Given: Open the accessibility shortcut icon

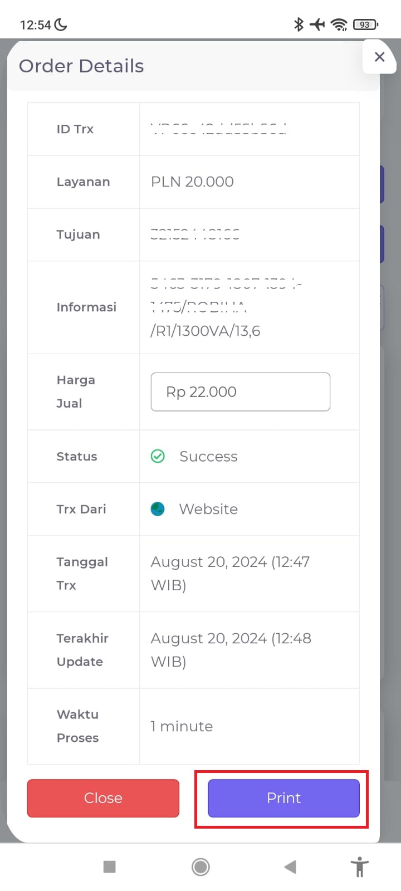Looking at the screenshot, I should click(360, 866).
